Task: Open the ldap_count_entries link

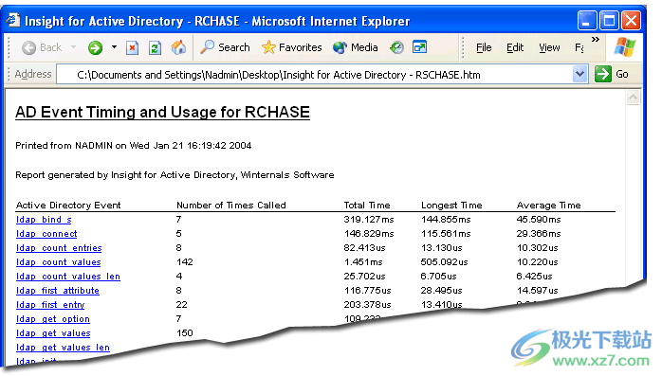Action: (59, 248)
